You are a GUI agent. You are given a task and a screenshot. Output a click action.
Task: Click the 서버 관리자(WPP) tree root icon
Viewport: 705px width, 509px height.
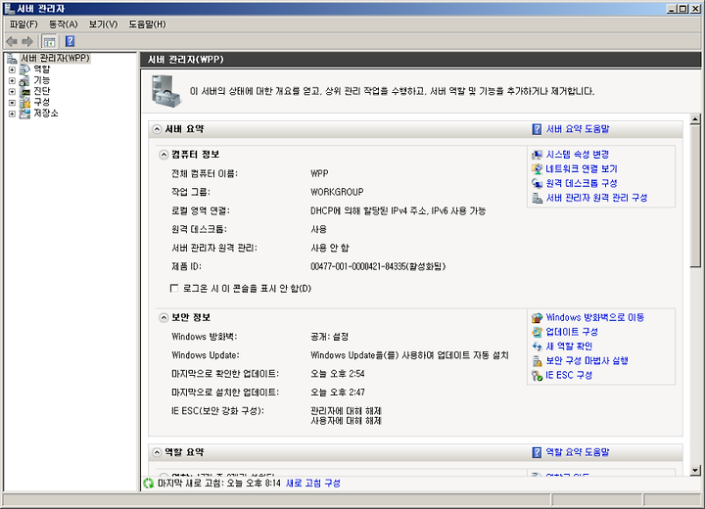click(12, 59)
